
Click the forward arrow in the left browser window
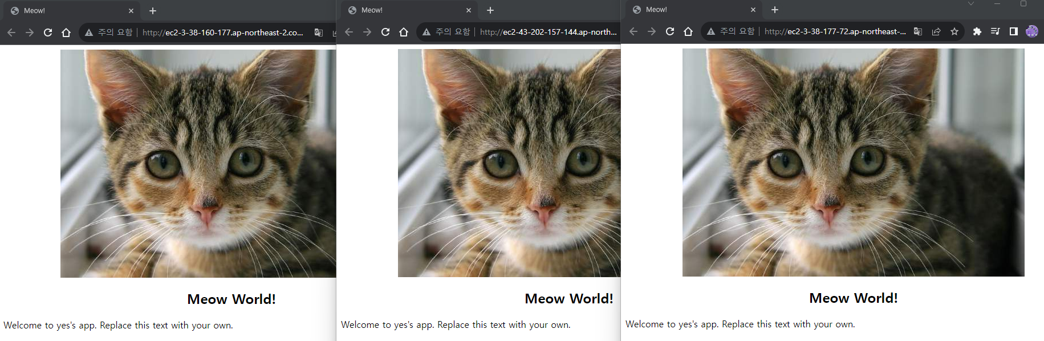pos(30,33)
